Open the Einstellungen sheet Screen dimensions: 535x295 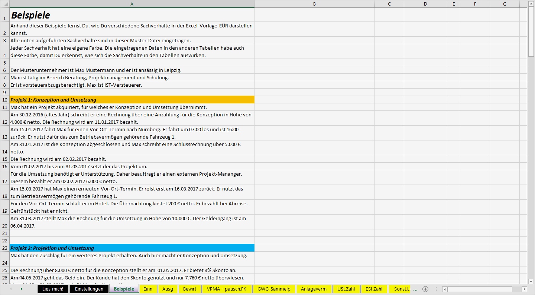coord(89,289)
